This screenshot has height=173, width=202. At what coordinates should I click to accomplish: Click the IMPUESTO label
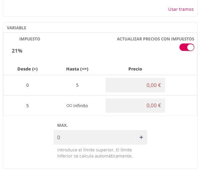[x=30, y=39]
